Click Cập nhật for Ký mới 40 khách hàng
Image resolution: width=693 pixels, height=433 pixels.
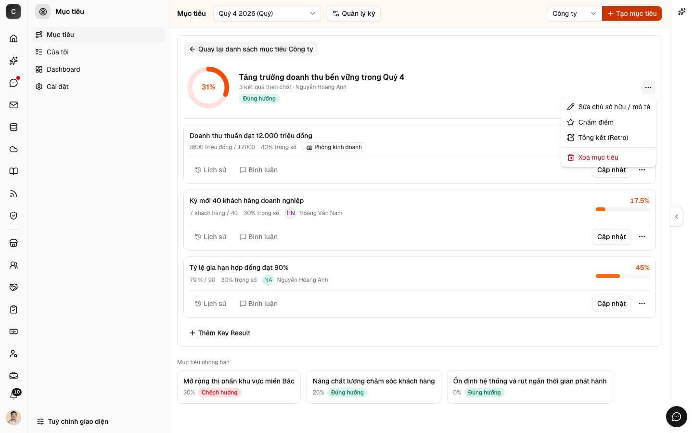point(612,237)
